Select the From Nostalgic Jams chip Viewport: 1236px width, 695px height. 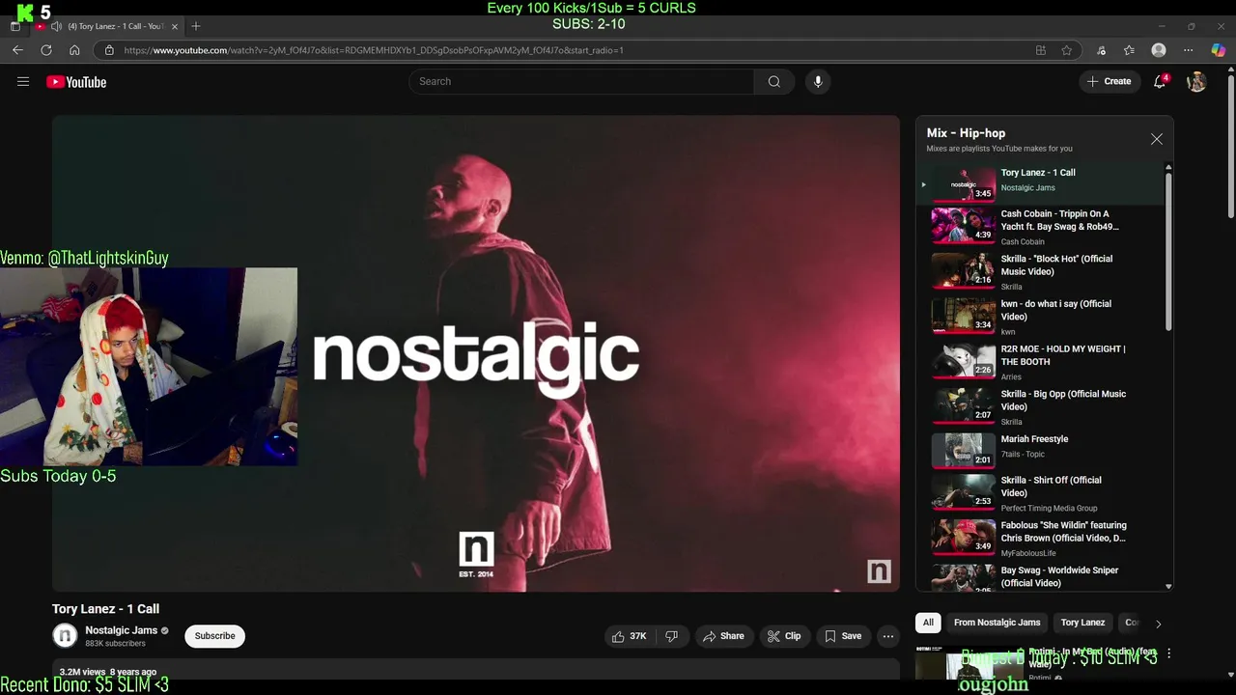[997, 623]
